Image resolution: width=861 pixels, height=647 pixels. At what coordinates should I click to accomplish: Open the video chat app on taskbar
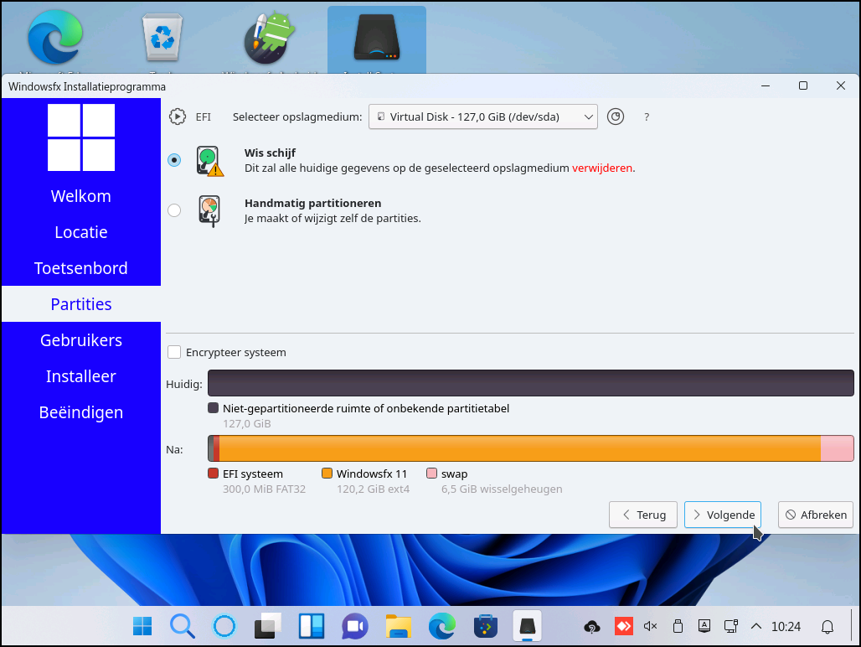tap(355, 626)
